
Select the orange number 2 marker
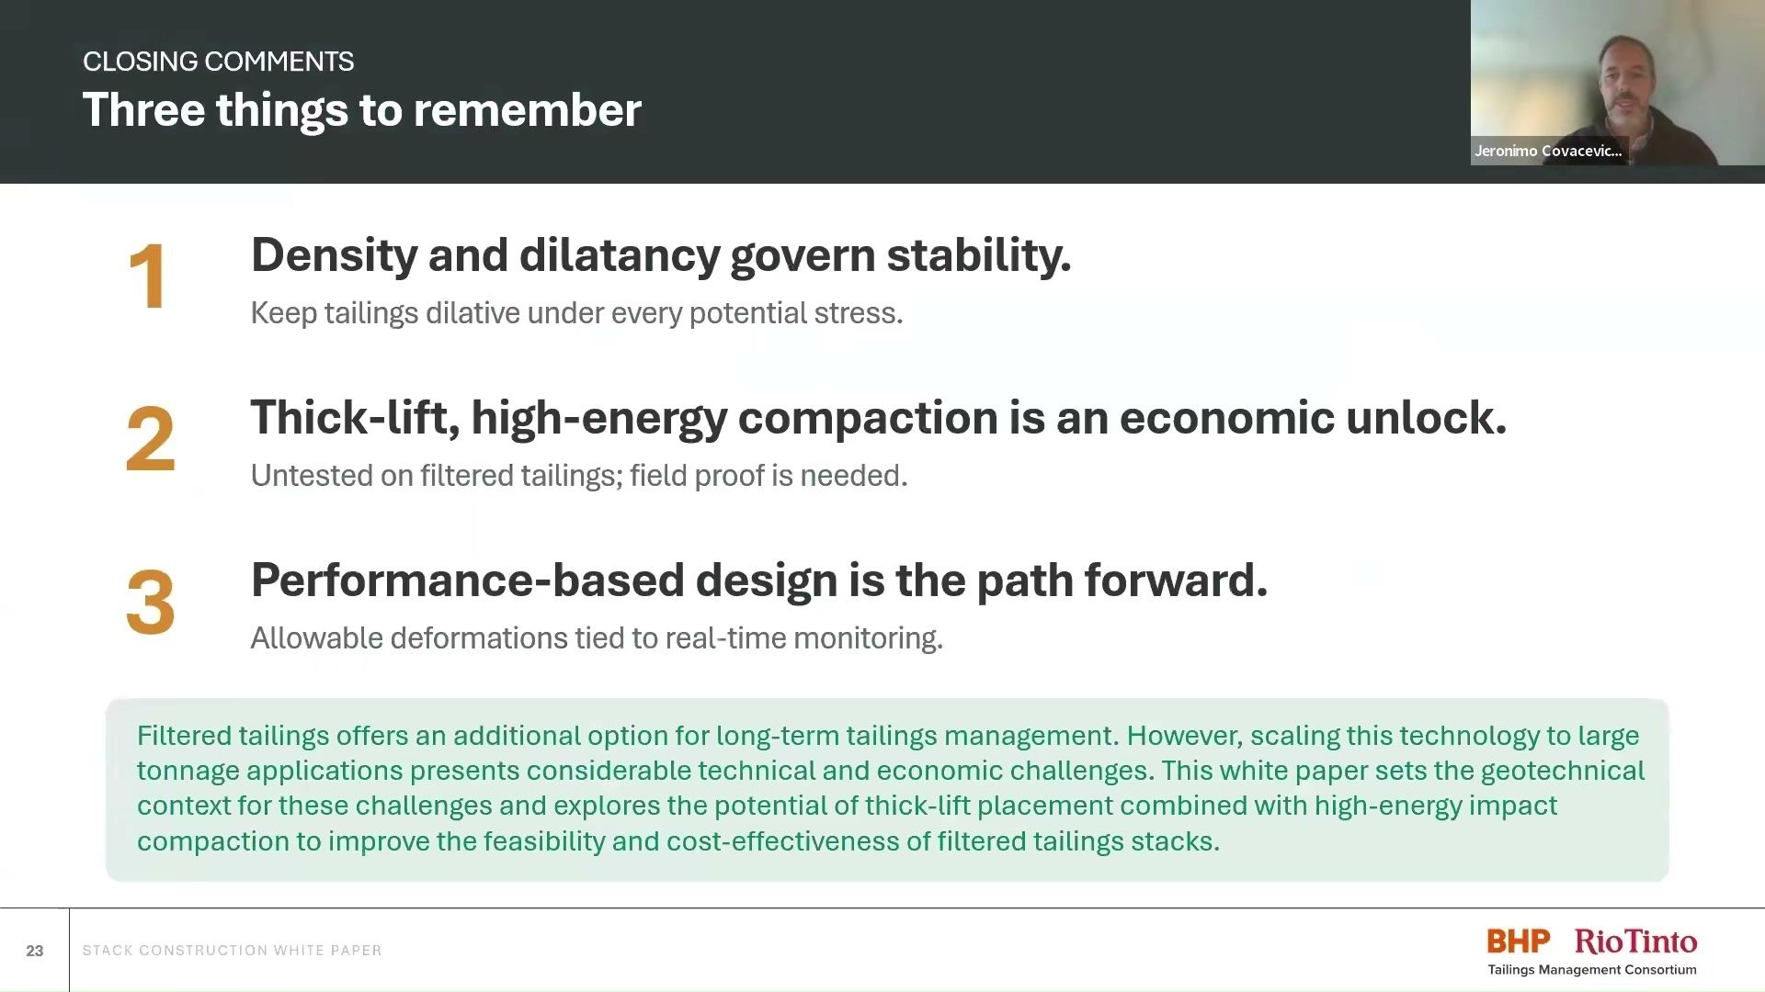click(150, 439)
